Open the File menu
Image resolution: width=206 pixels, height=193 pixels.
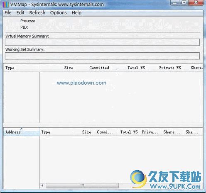click(x=8, y=13)
